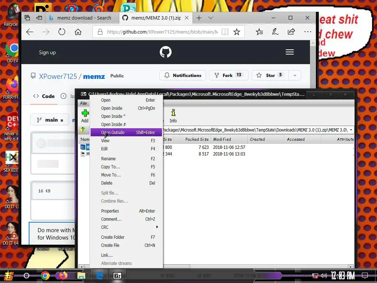Open the GitHub hamburger menu

[x=289, y=52]
